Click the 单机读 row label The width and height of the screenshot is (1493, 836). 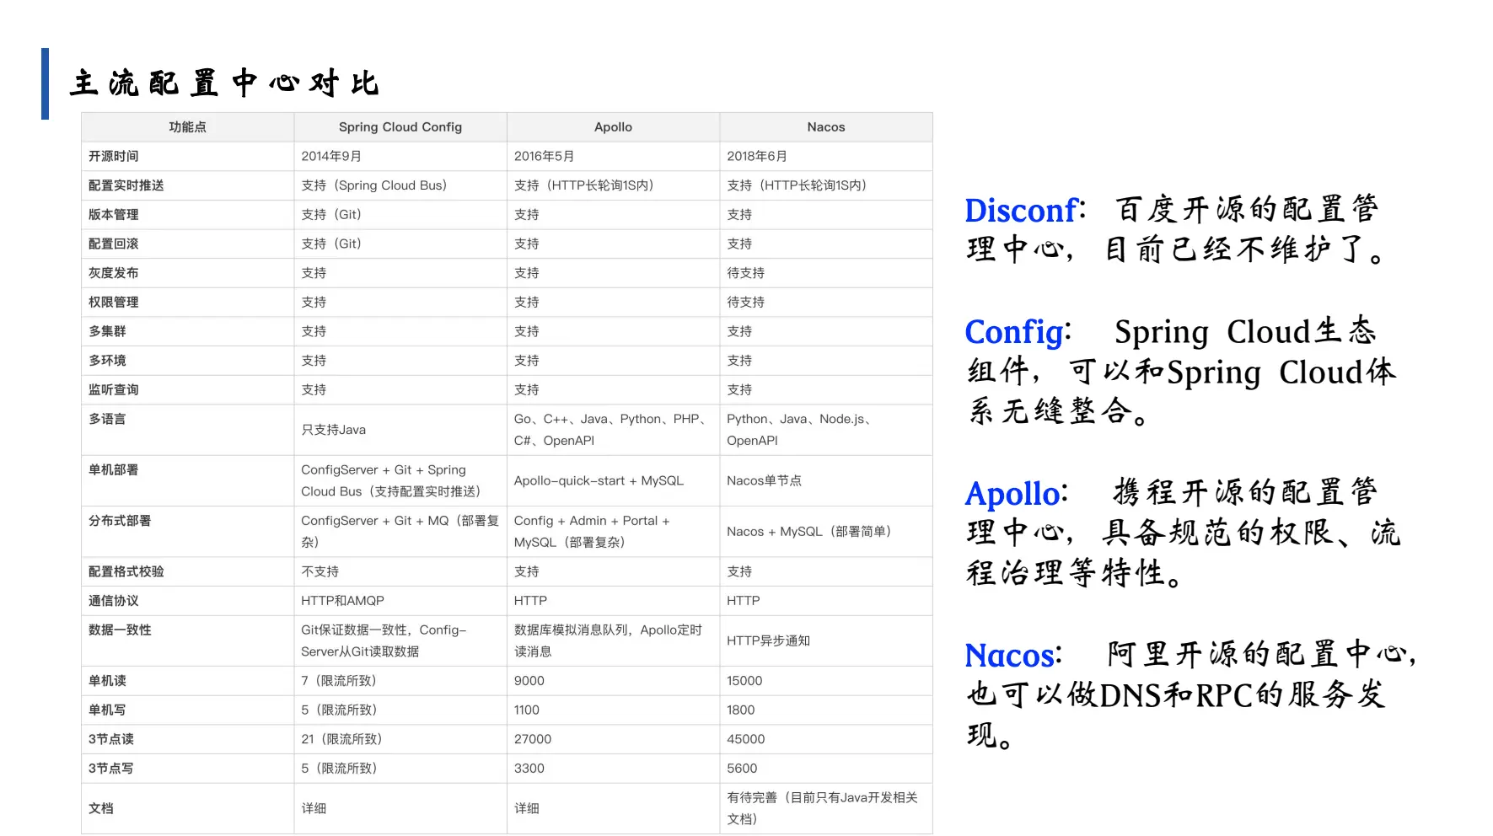pos(107,681)
